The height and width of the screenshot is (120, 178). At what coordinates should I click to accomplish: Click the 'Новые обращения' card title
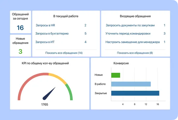pos(20,41)
